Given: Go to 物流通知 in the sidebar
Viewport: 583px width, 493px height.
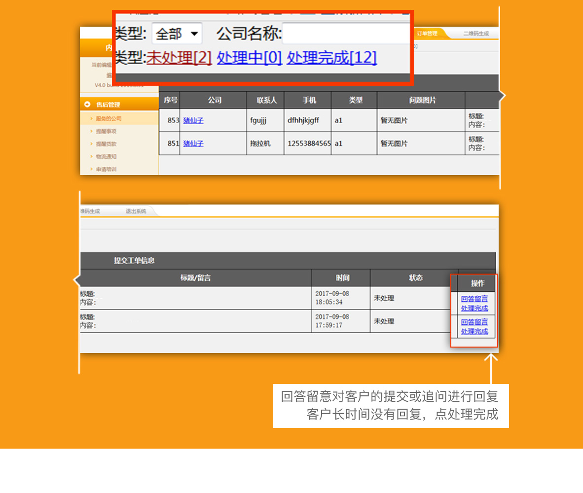Looking at the screenshot, I should coord(106,156).
